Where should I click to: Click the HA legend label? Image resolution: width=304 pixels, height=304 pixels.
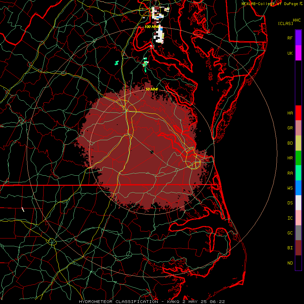tap(290, 113)
